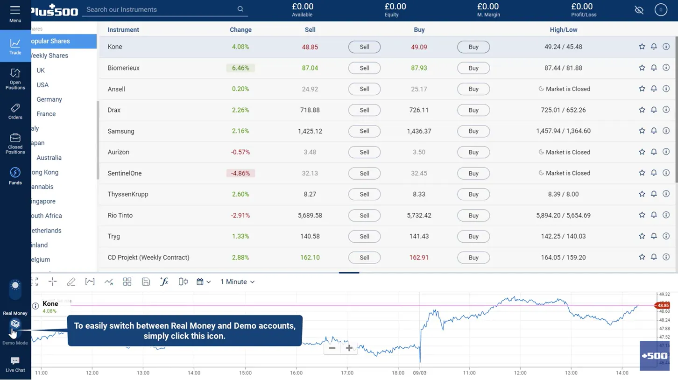This screenshot has width=678, height=380.
Task: Click the Buy button for Biomerieux
Action: [x=473, y=68]
